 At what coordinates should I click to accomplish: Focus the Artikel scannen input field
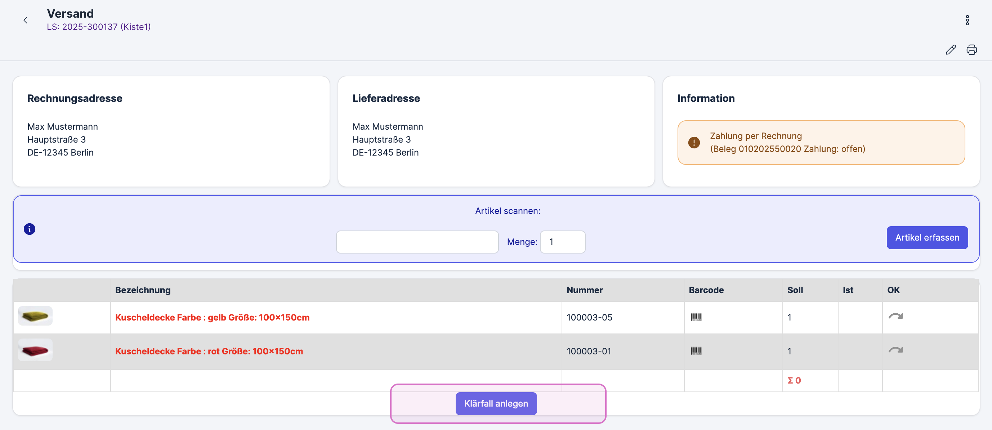click(x=417, y=242)
